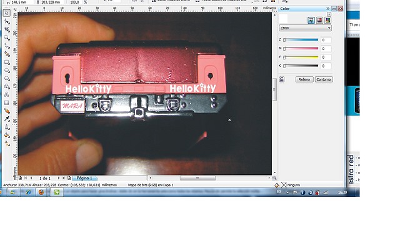Choose the Rectangle tool in the toolbox
The height and width of the screenshot is (240, 400).
click(7, 62)
